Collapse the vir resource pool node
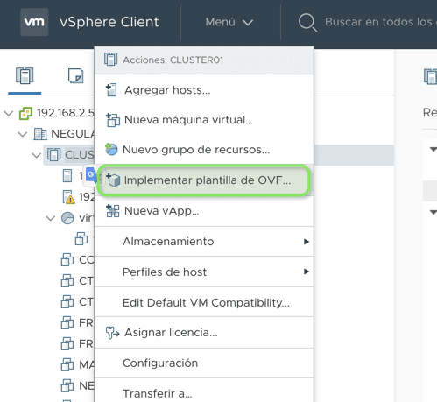 [51, 218]
